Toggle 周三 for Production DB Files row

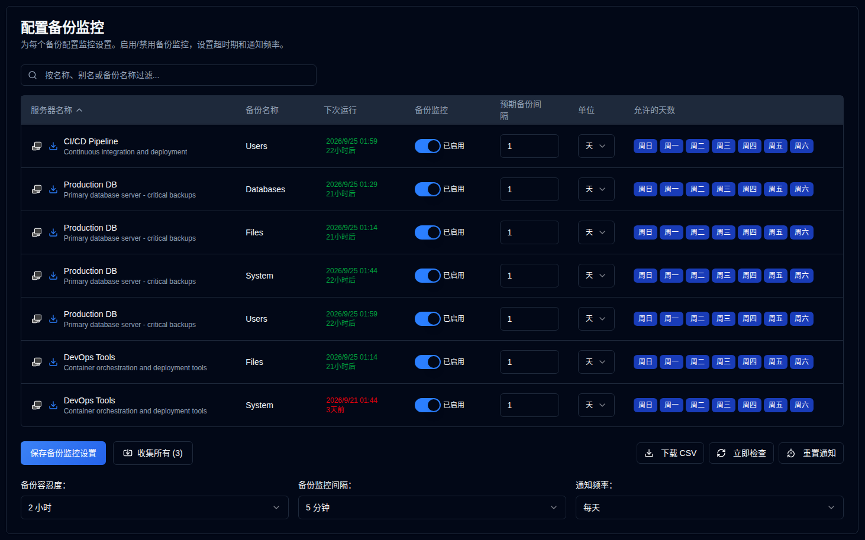click(x=724, y=232)
